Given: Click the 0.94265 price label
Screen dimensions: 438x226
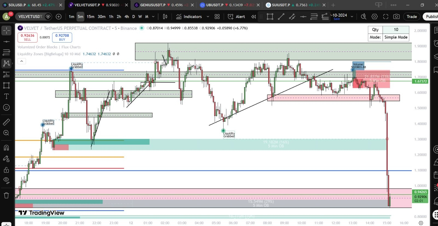Looking at the screenshot, I should (x=420, y=192).
